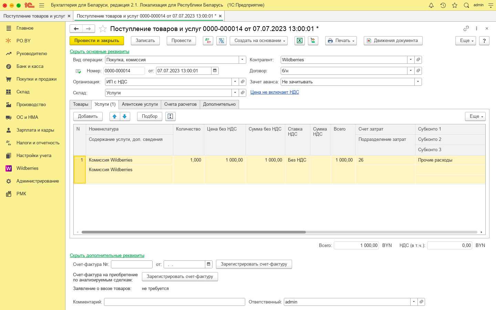Click the table's horizontal scrollbar

194,232
